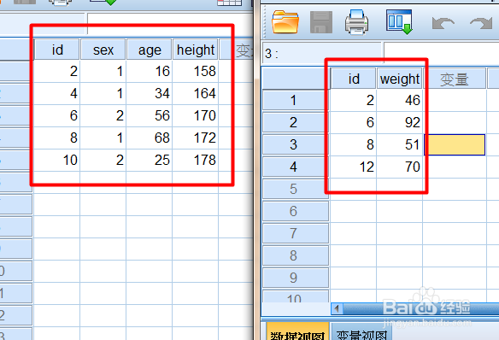The height and width of the screenshot is (340, 499).
Task: Click the Undo arrow in the toolbar
Action: click(443, 23)
